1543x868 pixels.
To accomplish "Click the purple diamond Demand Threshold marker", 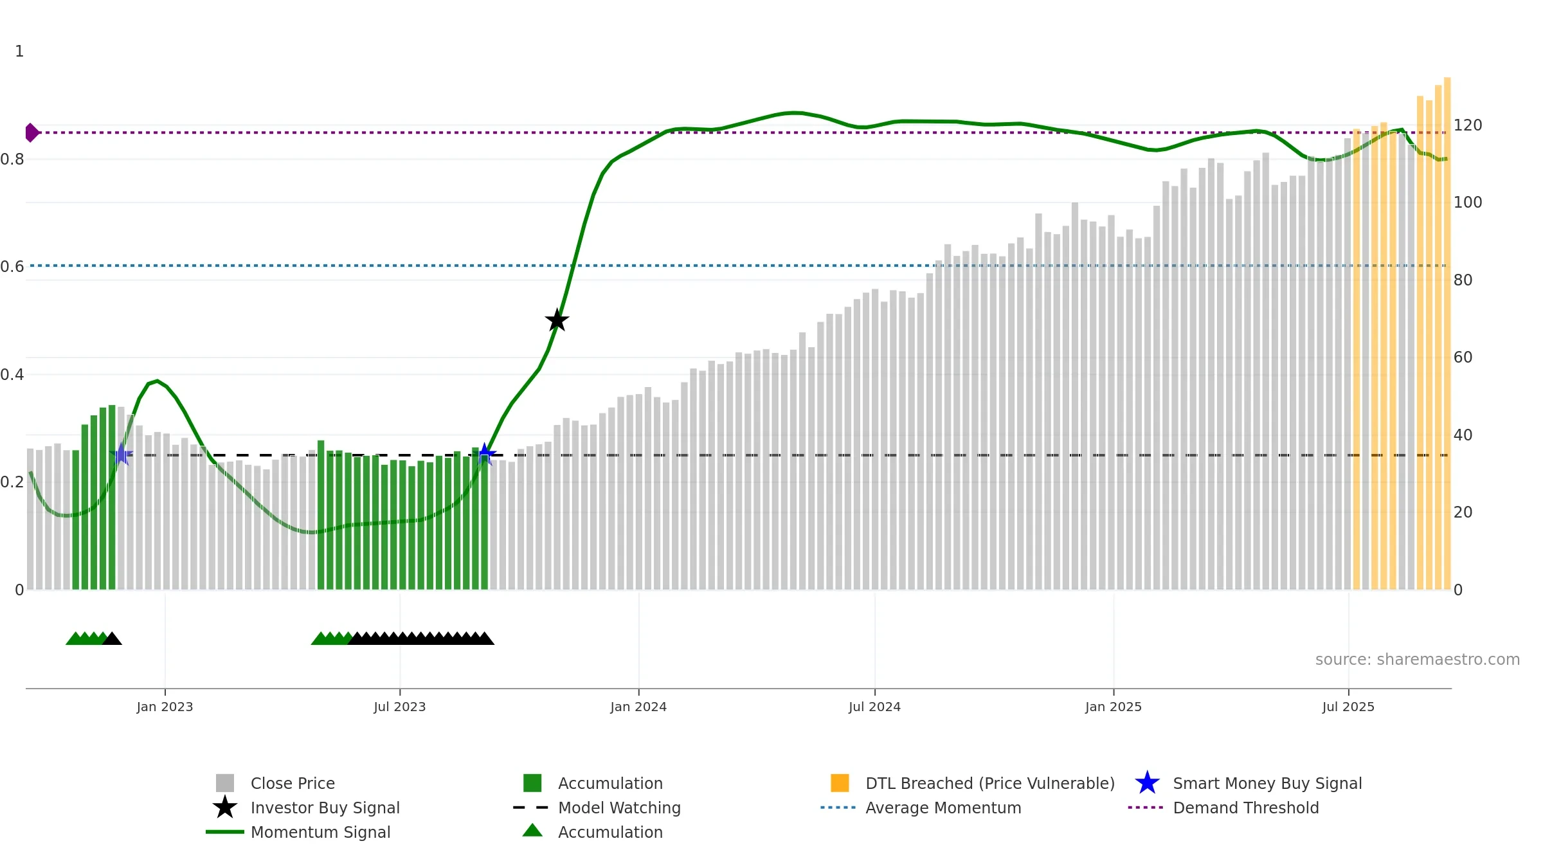I will click(32, 132).
